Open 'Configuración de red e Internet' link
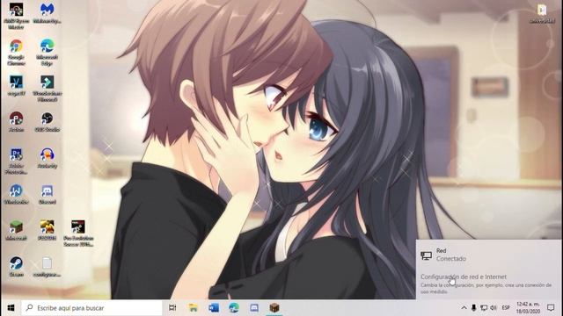This screenshot has height=316, width=563. pos(464,276)
